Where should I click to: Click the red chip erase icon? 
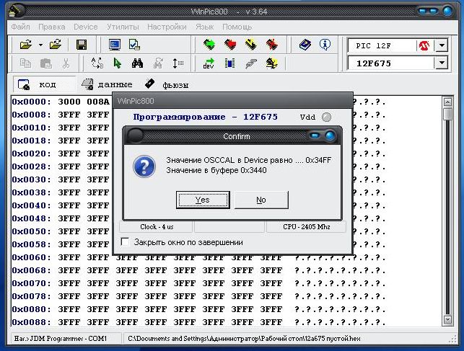pyautogui.click(x=271, y=45)
